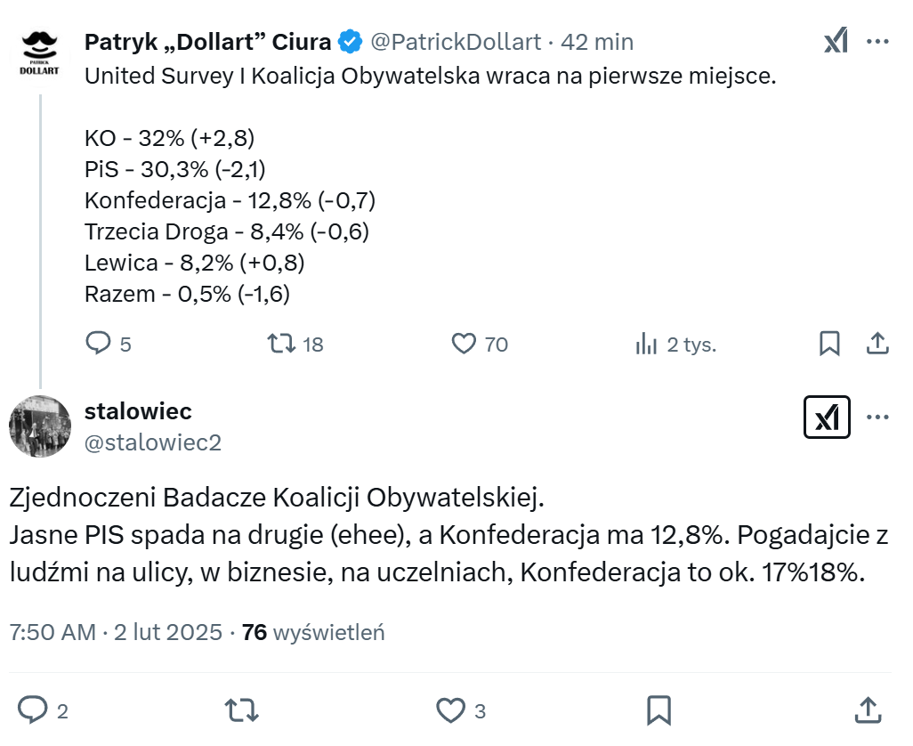This screenshot has width=913, height=746.
Task: Repost stalowiec's reply
Action: click(x=241, y=710)
